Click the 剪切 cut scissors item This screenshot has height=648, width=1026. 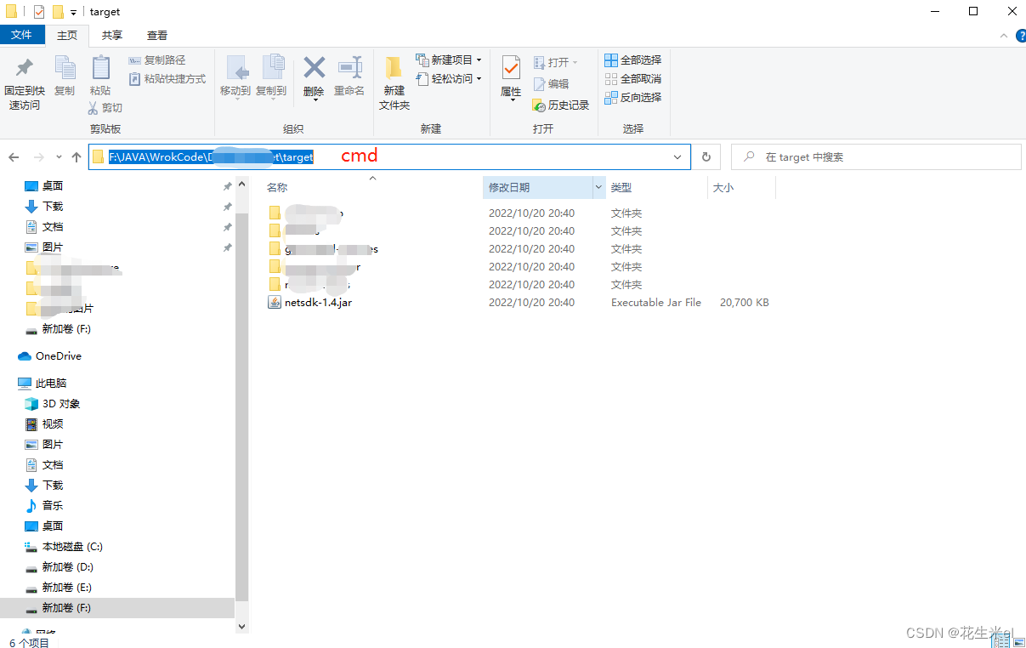[x=105, y=108]
